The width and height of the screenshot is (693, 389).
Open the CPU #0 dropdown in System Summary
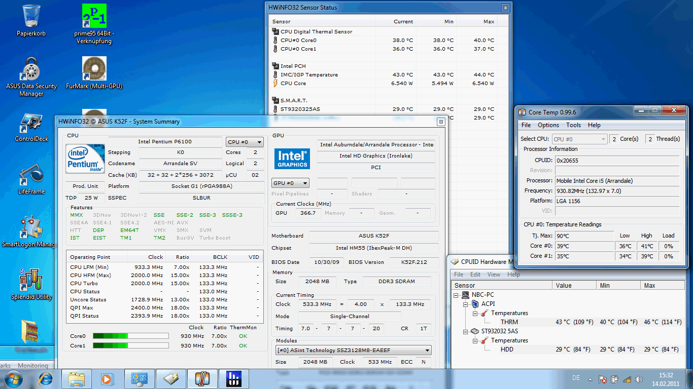click(x=245, y=142)
